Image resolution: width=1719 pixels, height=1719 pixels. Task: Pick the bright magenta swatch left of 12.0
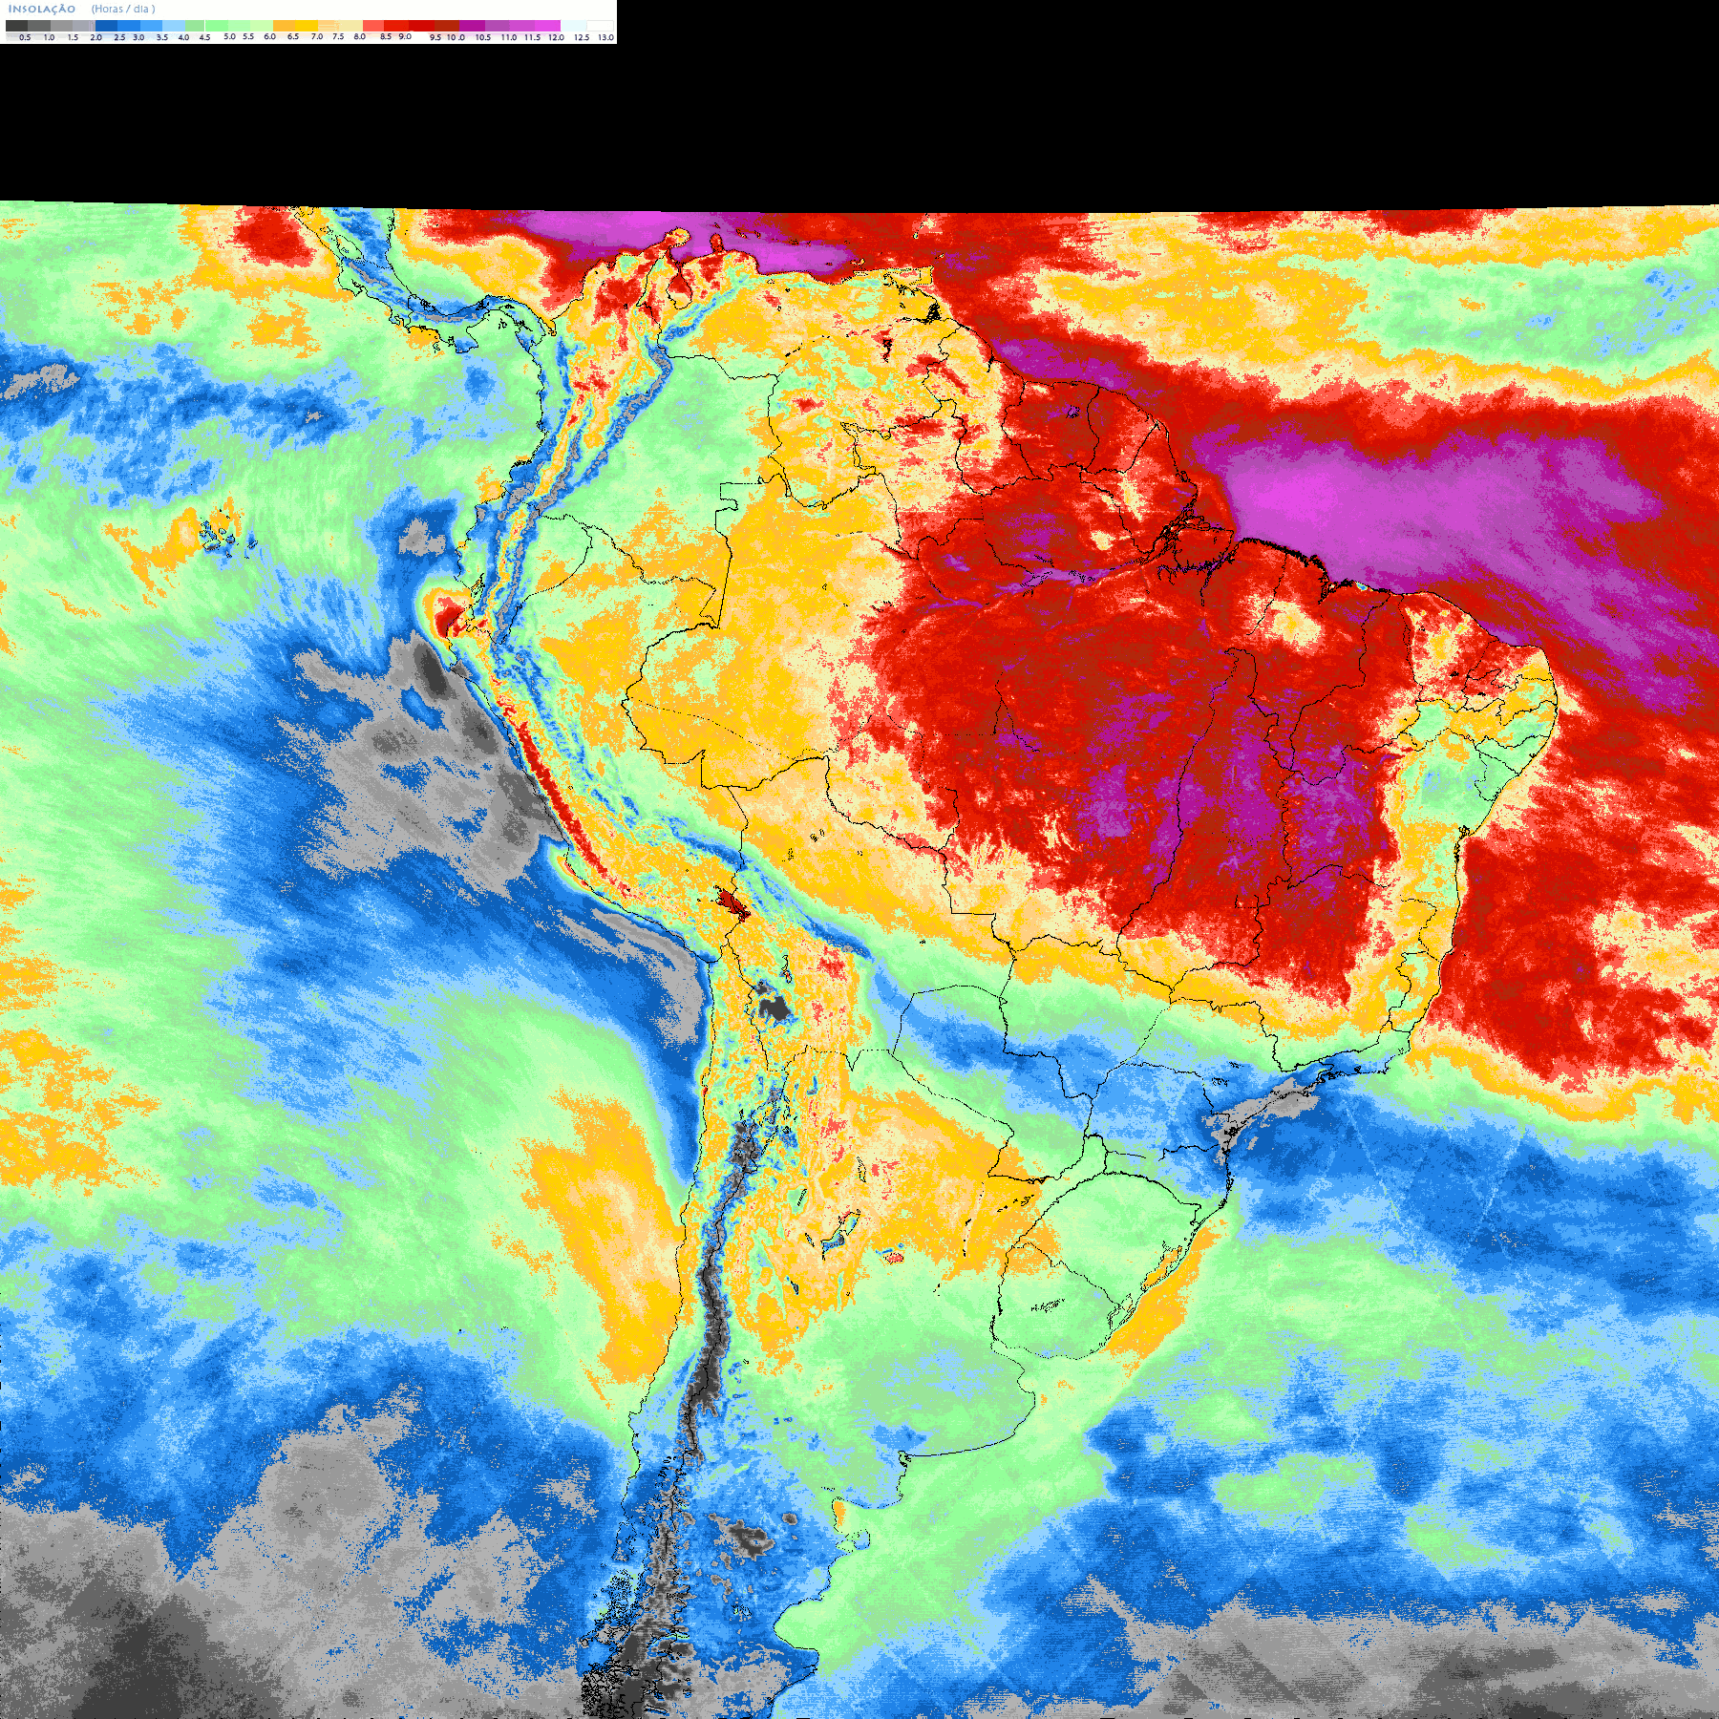(x=547, y=26)
